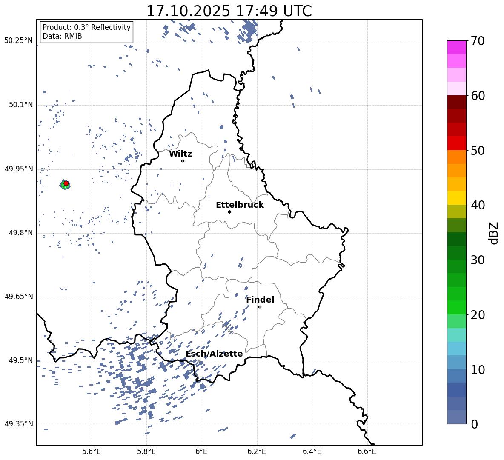Click the colorbar 40 tick label
504x460 pixels.
(477, 205)
